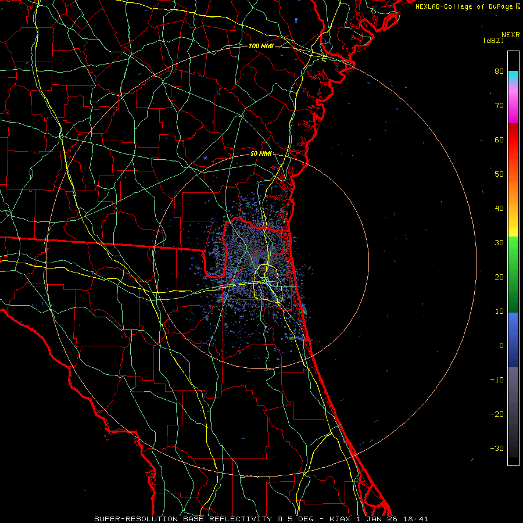
Task: Click the 100 NMI range ring label
Action: (x=261, y=46)
